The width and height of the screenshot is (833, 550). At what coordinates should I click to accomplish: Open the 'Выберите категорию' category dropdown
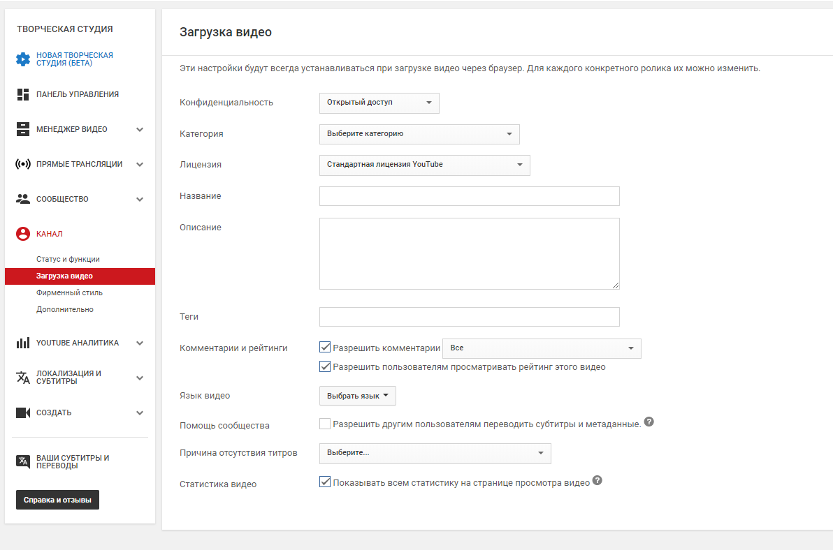pos(419,134)
